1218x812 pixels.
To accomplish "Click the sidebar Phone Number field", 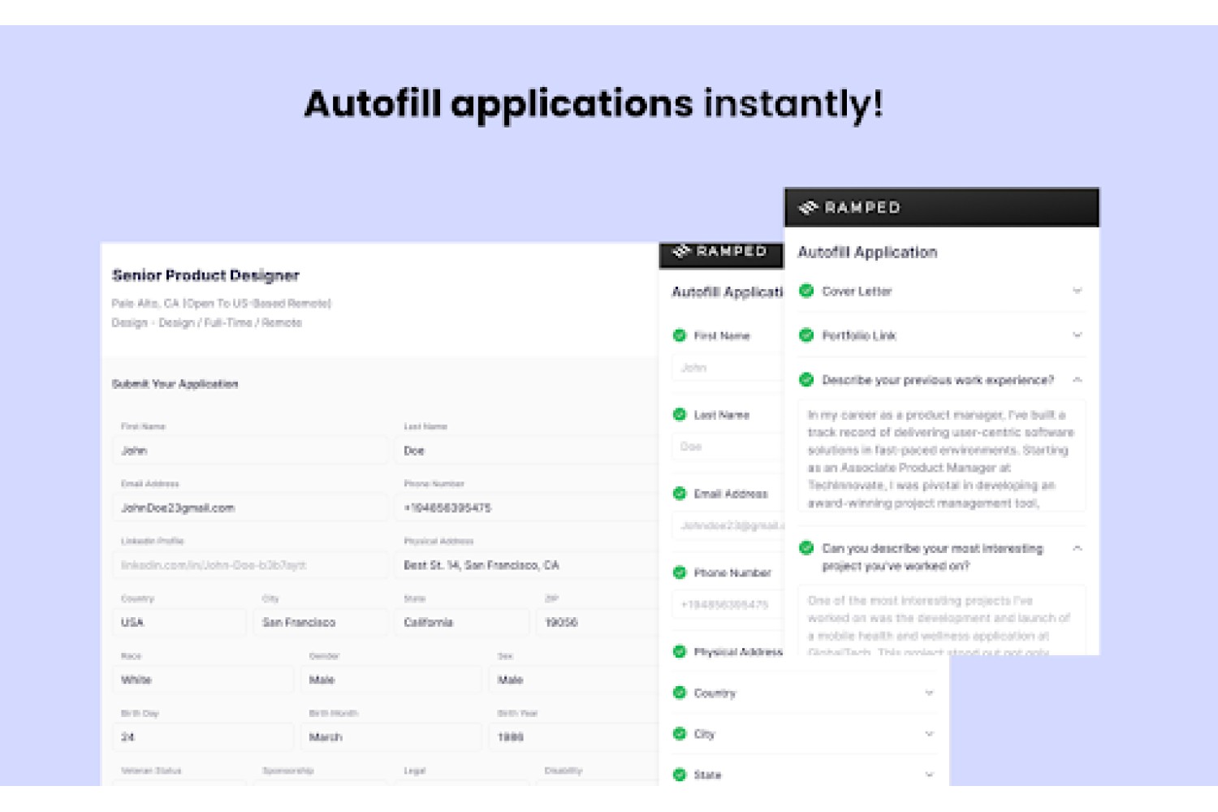I will [728, 604].
